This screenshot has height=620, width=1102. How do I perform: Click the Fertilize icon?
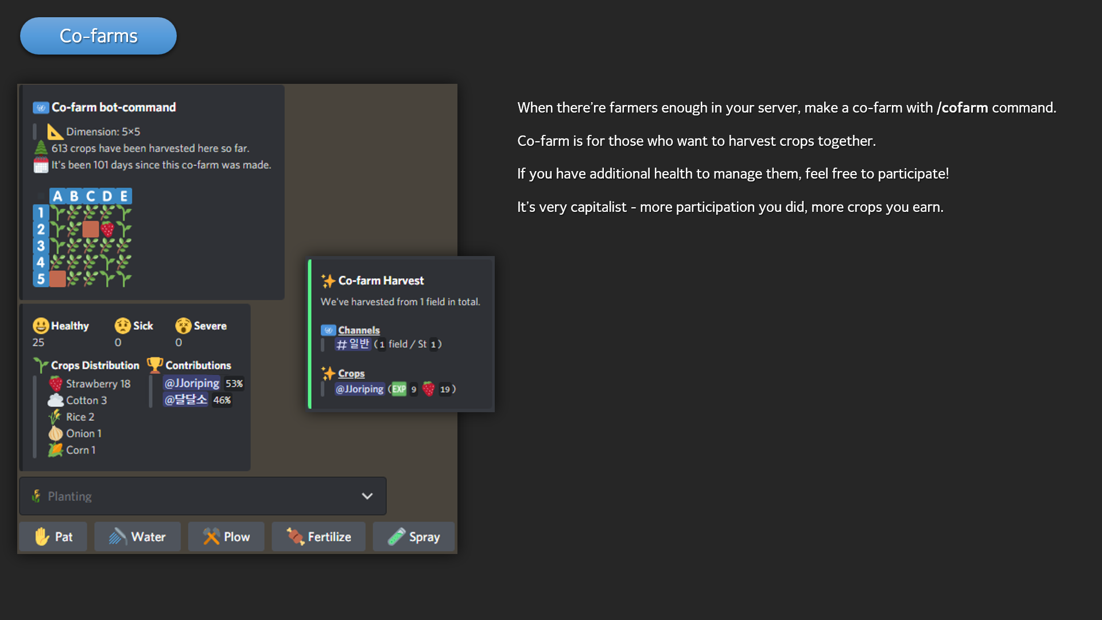pyautogui.click(x=295, y=537)
